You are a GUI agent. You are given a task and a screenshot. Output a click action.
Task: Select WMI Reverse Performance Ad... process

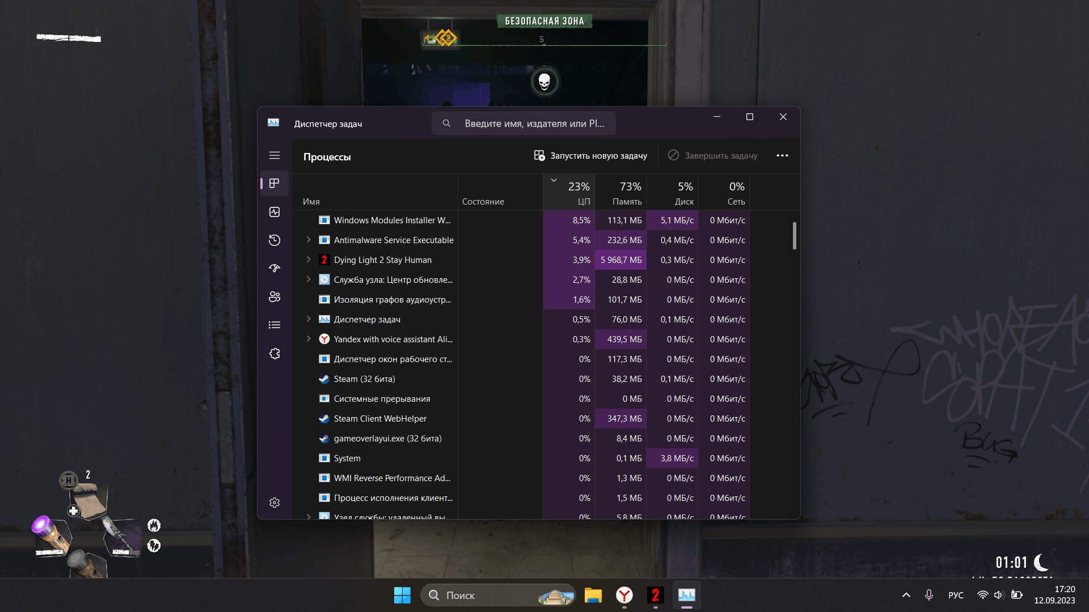click(521, 478)
